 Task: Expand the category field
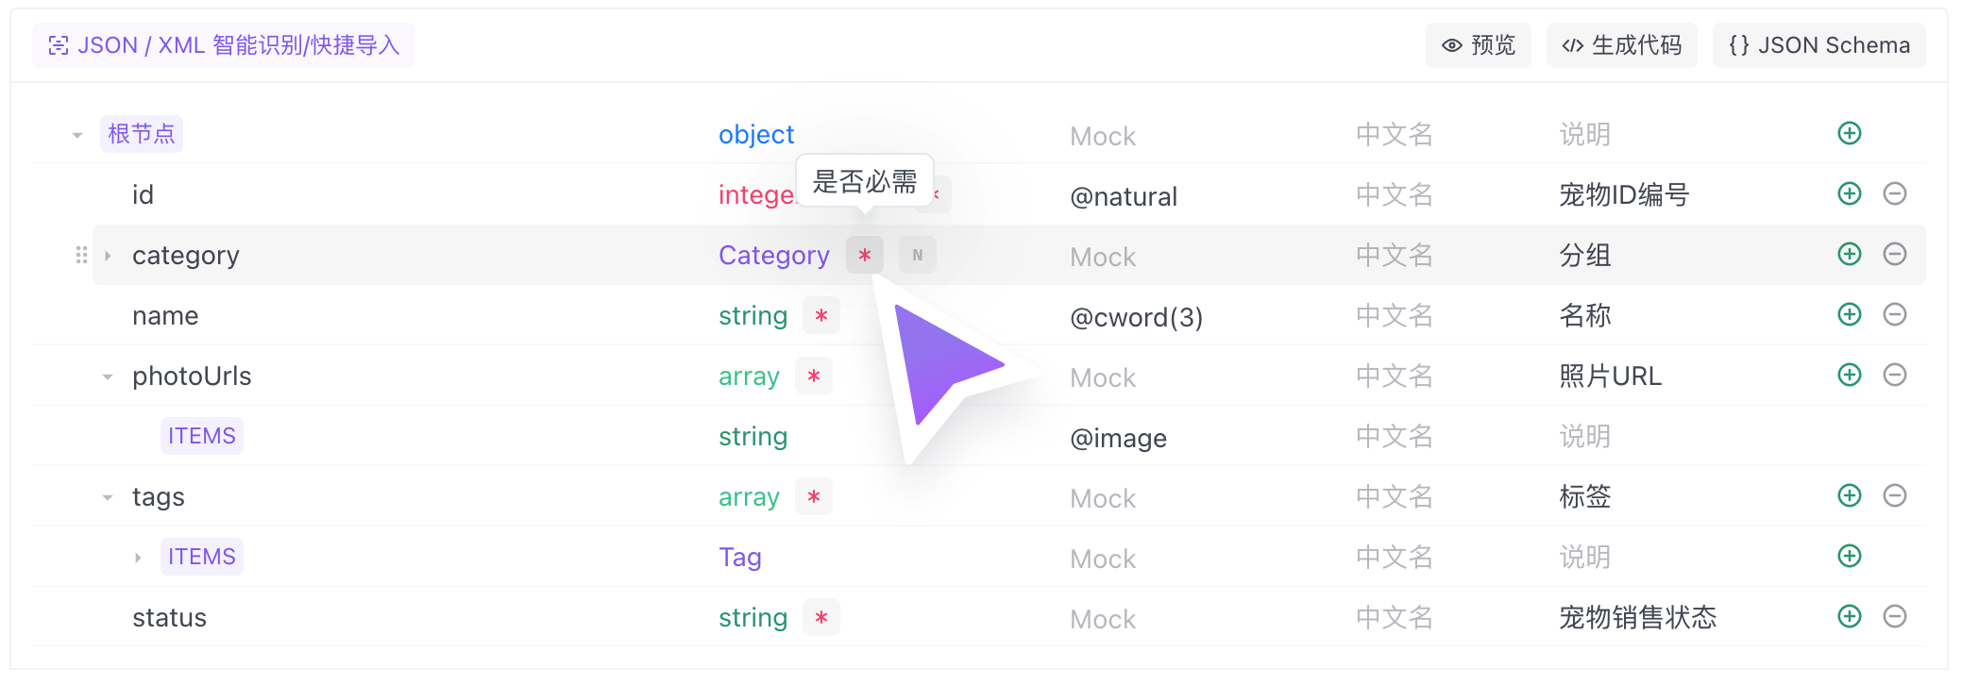(x=108, y=256)
